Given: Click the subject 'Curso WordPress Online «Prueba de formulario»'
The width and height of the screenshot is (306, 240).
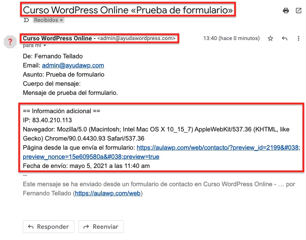Looking at the screenshot, I should [128, 10].
